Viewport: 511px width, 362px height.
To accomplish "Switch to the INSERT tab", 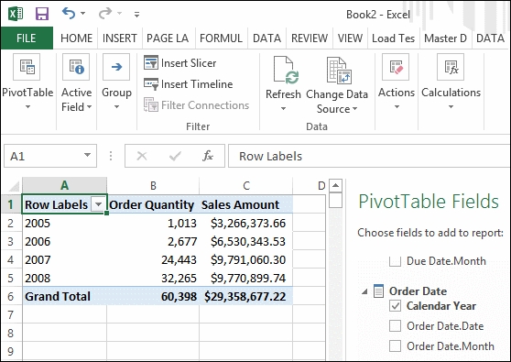I will click(x=120, y=38).
